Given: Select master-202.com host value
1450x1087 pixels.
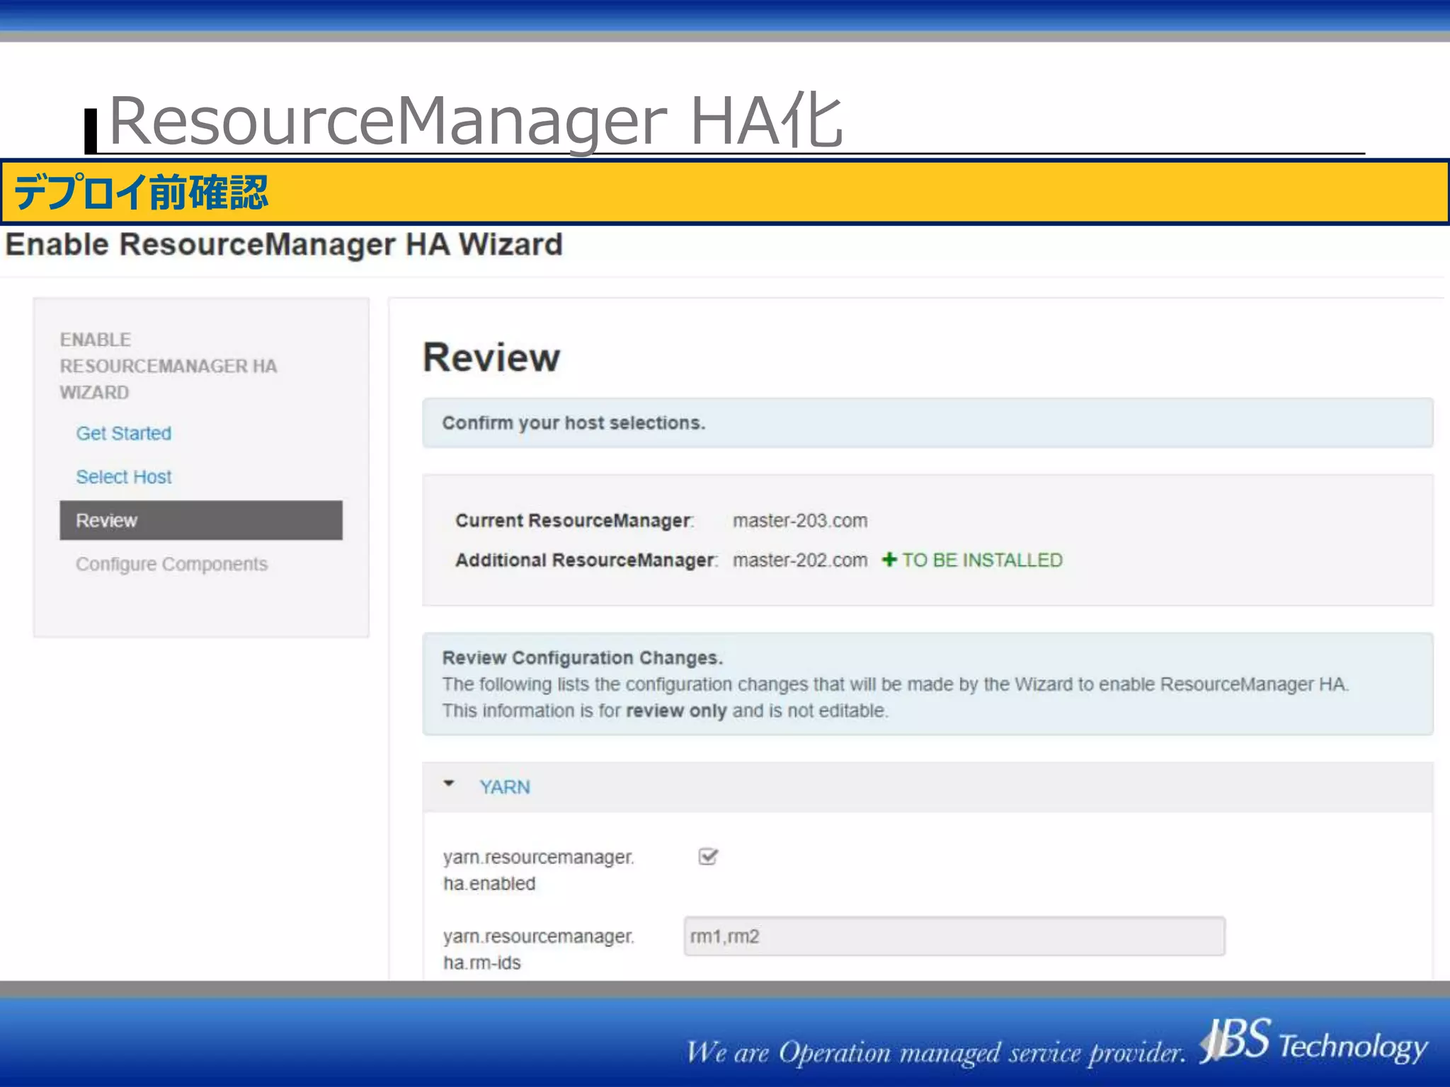Looking at the screenshot, I should click(x=800, y=560).
